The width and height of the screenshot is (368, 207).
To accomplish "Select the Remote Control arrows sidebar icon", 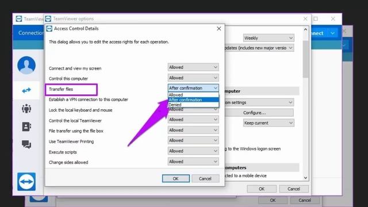I will point(26,90).
